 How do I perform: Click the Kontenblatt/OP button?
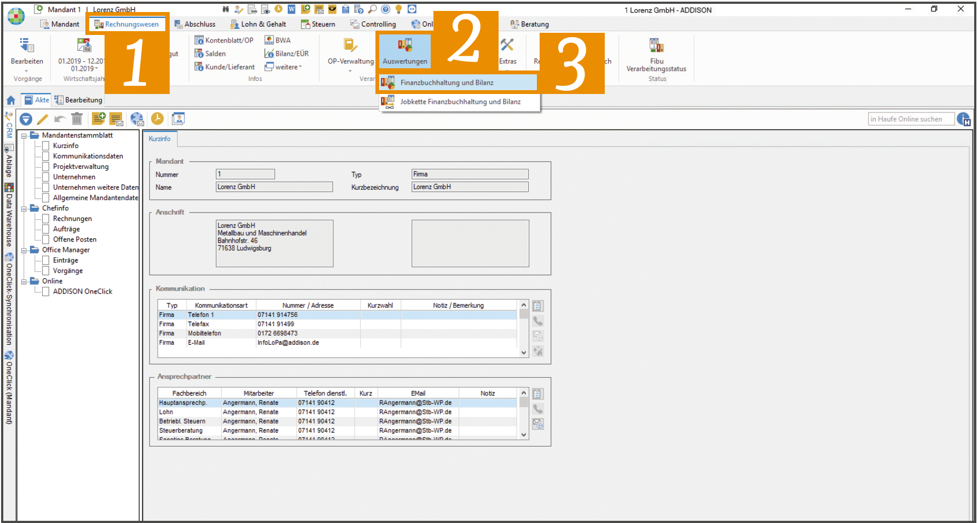[224, 40]
